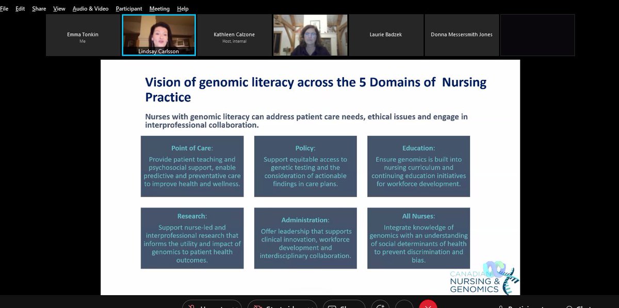The height and width of the screenshot is (308, 619).
Task: Click the 'Policy' box on slide
Action: point(305,166)
